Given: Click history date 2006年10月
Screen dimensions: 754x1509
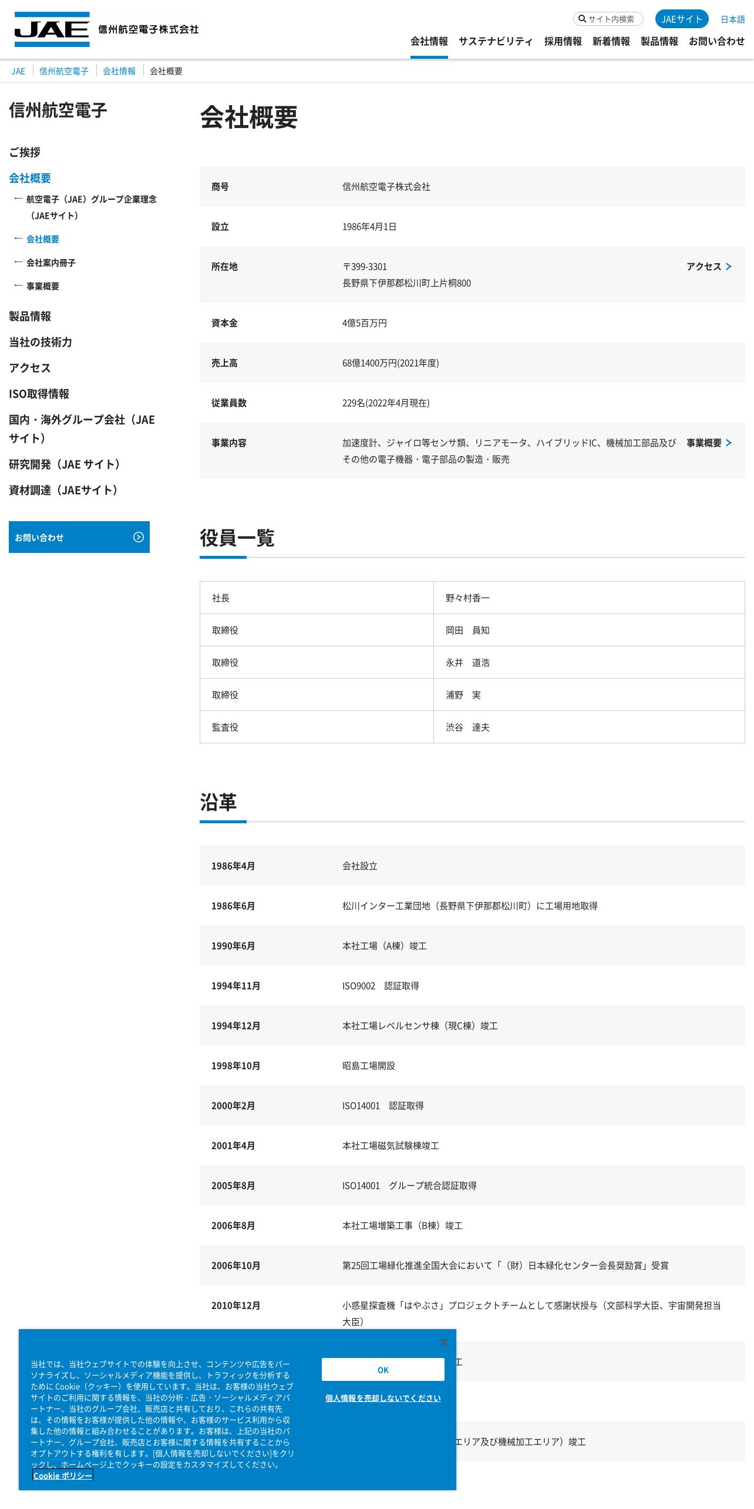Looking at the screenshot, I should click(235, 1266).
